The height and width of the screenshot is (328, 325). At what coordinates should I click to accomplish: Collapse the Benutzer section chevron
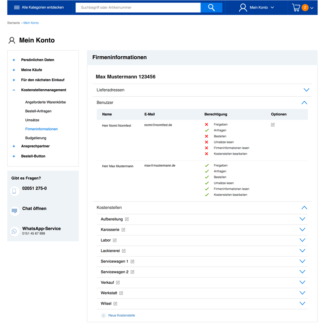(304, 103)
